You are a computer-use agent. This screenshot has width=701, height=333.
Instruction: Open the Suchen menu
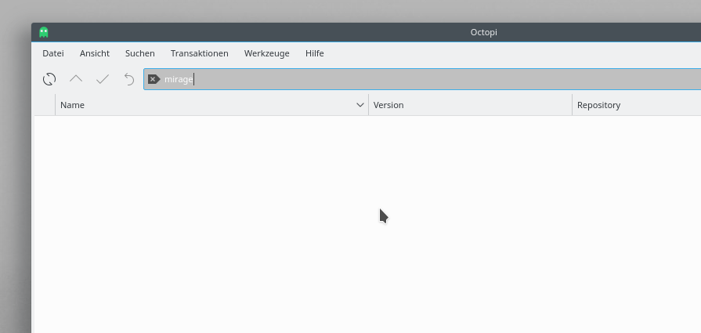(x=140, y=53)
